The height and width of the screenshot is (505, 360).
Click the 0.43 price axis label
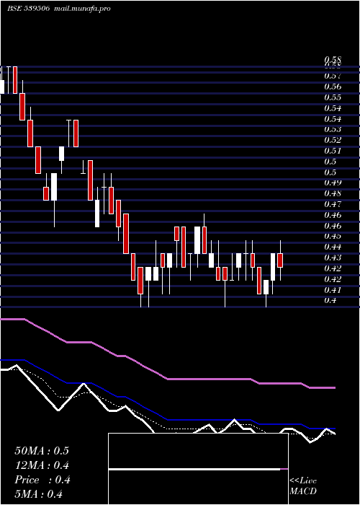click(x=333, y=258)
